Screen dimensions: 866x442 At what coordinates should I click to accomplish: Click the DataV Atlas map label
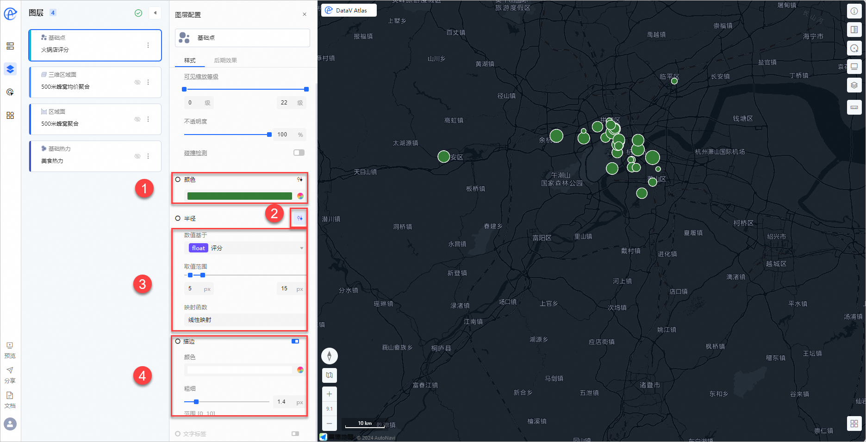point(349,10)
